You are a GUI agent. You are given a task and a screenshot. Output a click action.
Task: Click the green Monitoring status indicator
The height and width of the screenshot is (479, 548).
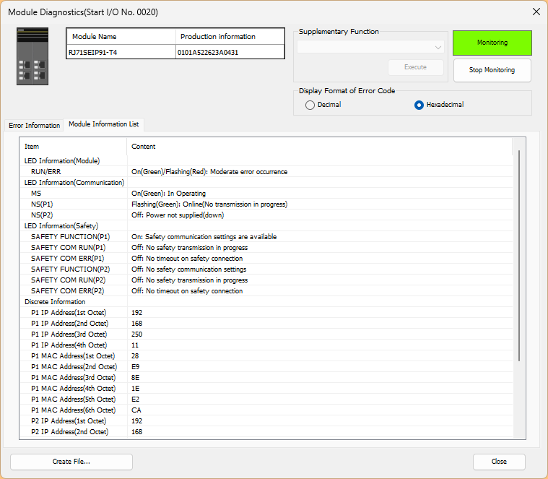pyautogui.click(x=492, y=43)
